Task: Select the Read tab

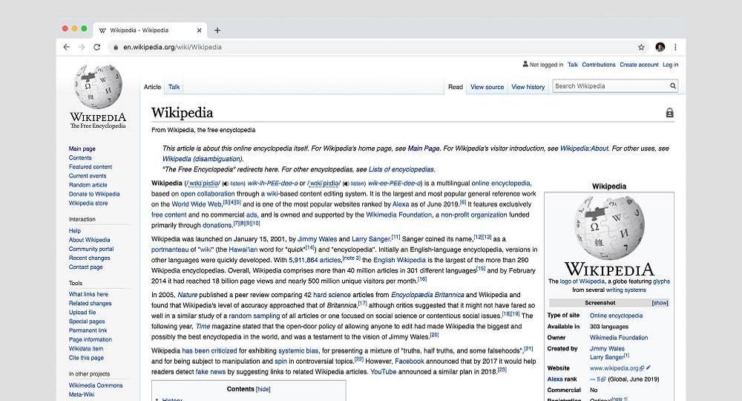Action: coord(456,87)
